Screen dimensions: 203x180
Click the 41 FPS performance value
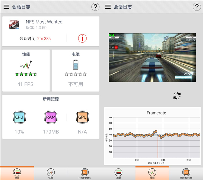25,84
